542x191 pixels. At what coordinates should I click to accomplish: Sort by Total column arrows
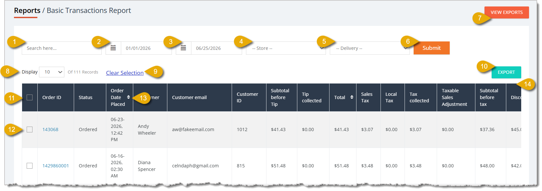pyautogui.click(x=352, y=97)
